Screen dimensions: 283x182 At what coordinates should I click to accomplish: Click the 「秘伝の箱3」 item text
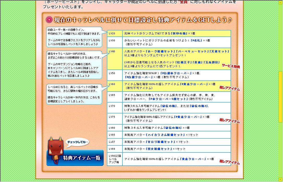click(x=173, y=128)
